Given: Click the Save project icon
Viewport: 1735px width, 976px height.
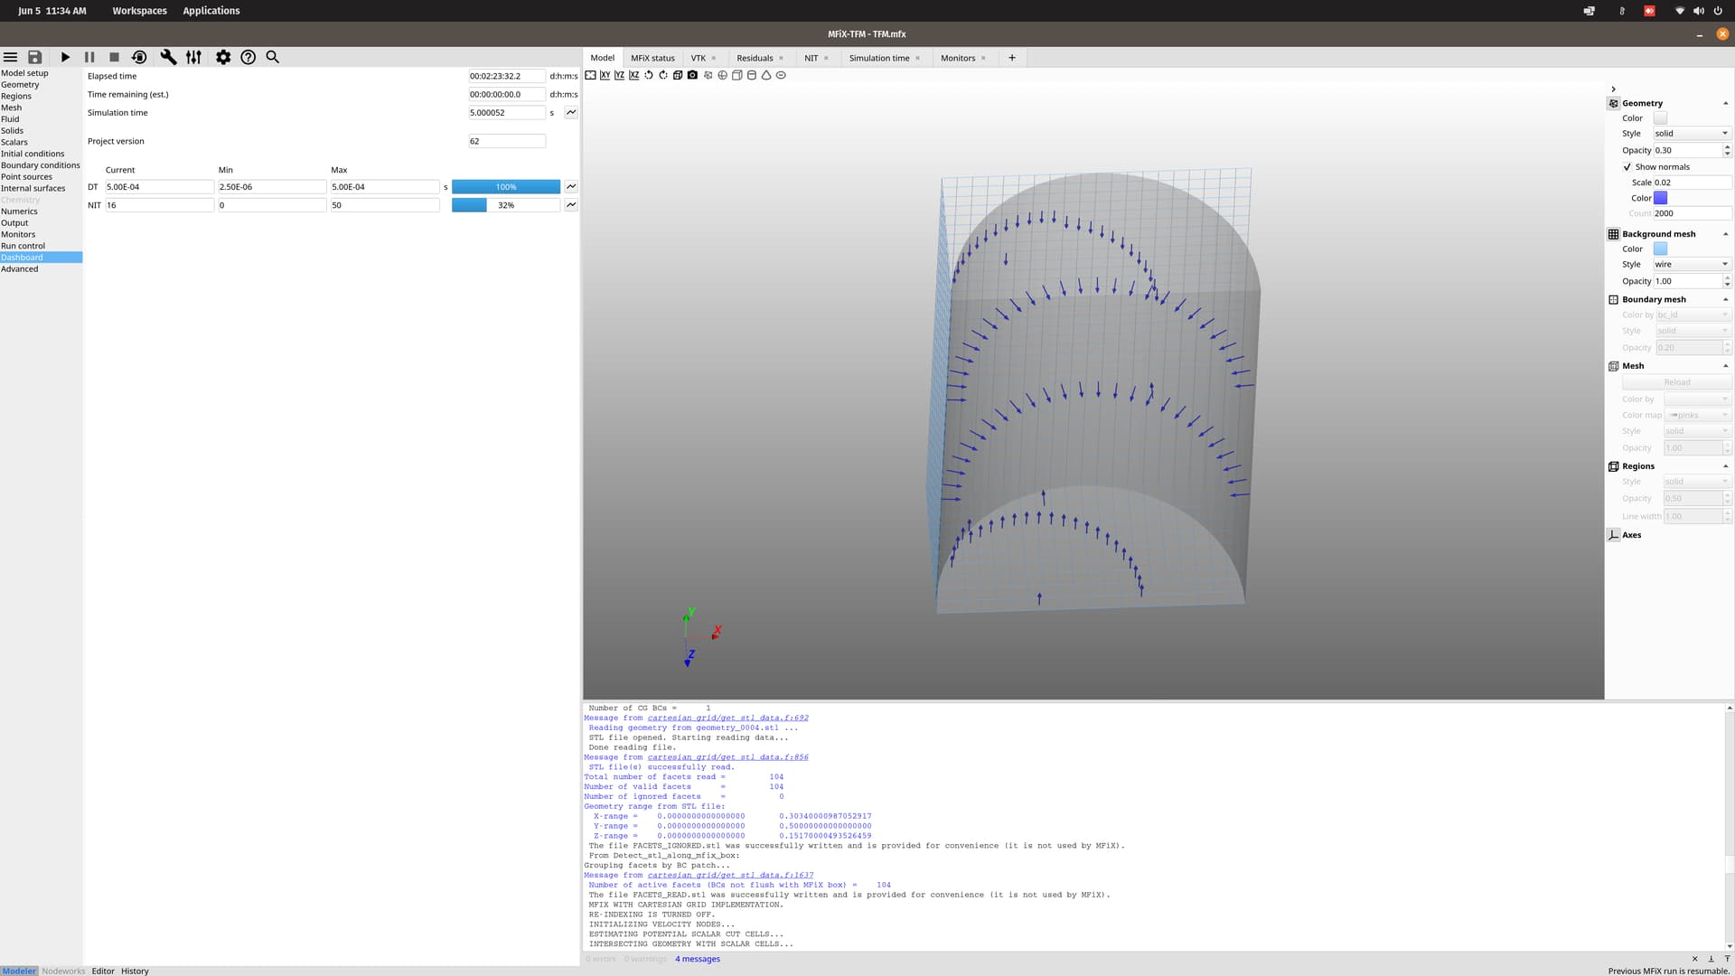Looking at the screenshot, I should (34, 57).
